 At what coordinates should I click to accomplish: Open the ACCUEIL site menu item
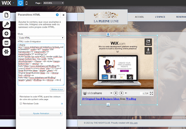coord(139,17)
